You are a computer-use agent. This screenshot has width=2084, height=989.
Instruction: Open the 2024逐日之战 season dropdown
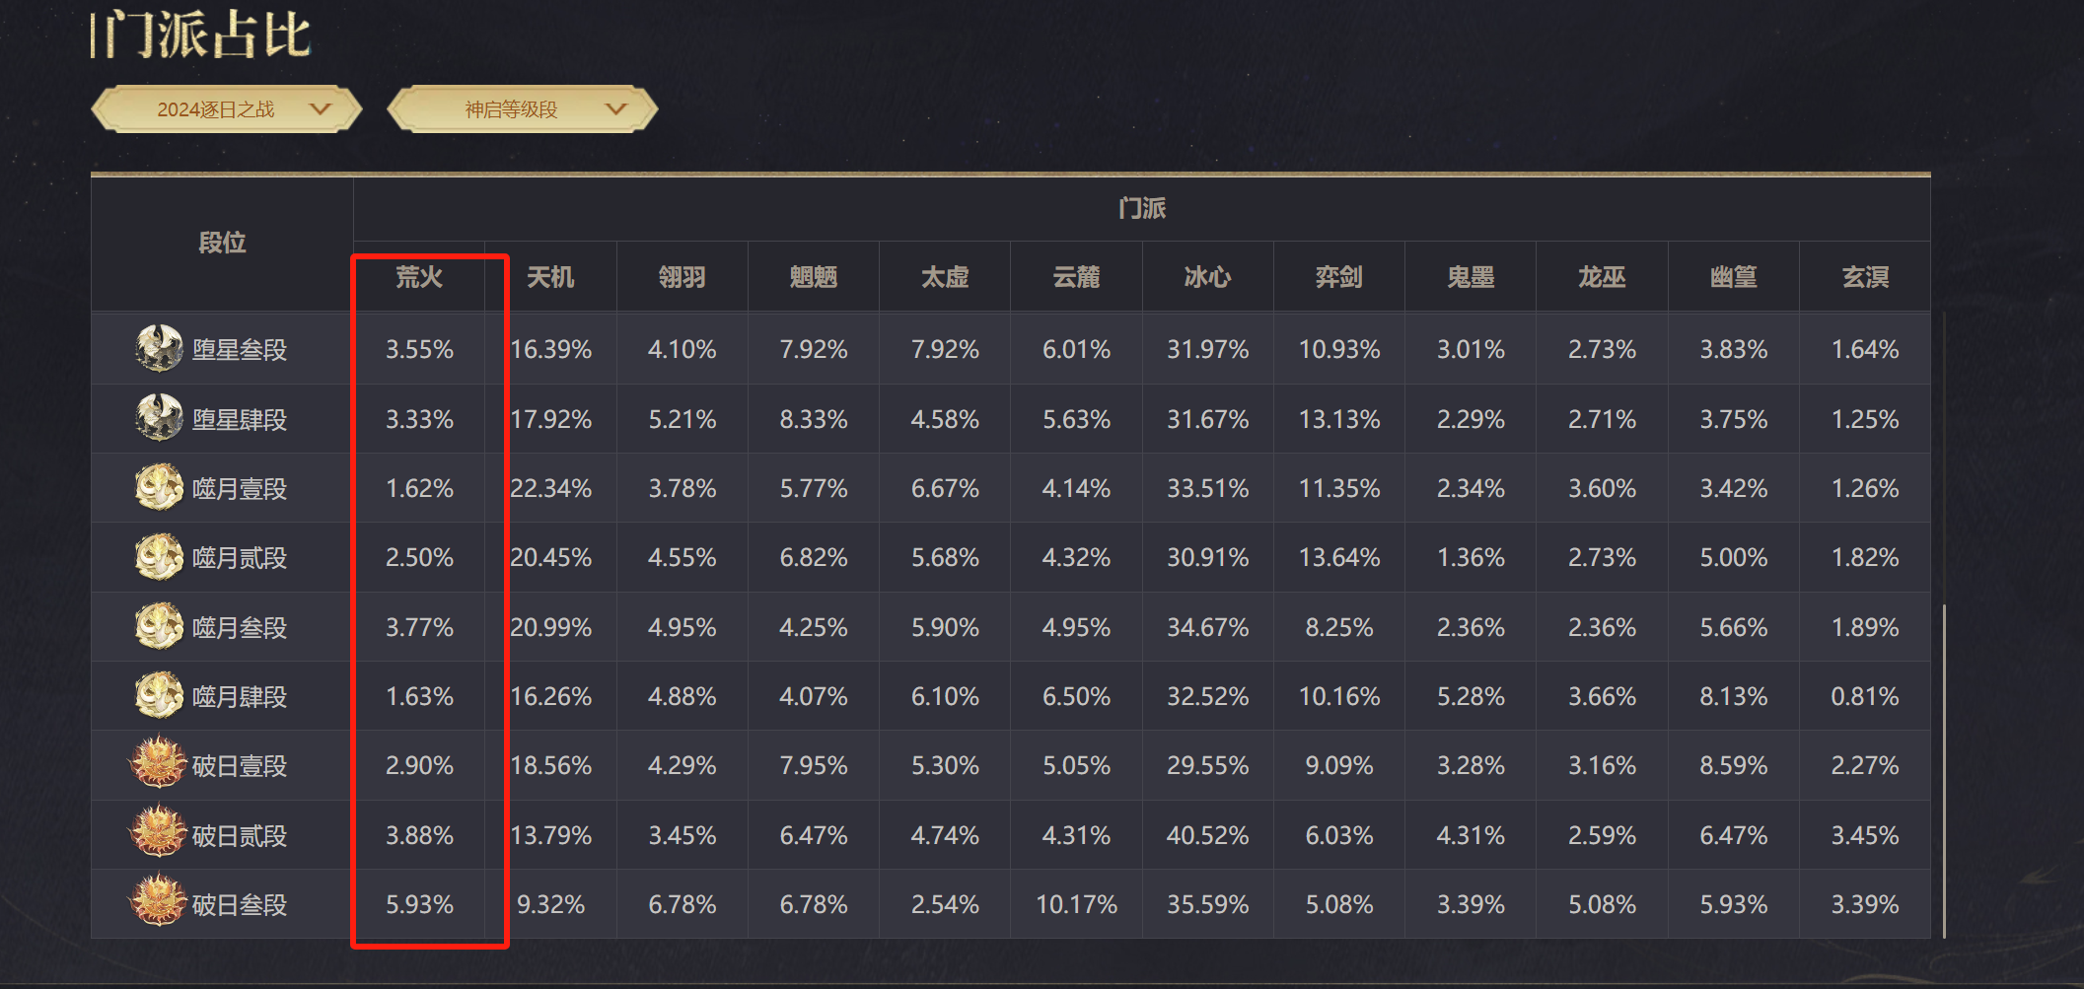click(x=227, y=109)
